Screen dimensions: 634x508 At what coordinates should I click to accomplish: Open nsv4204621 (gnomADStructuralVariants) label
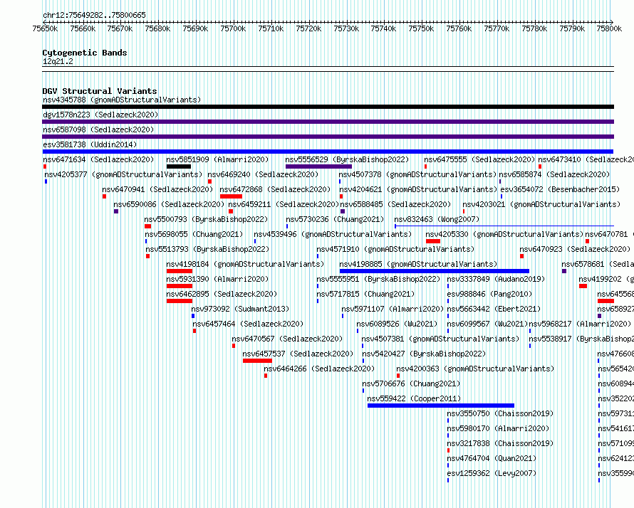pos(418,189)
